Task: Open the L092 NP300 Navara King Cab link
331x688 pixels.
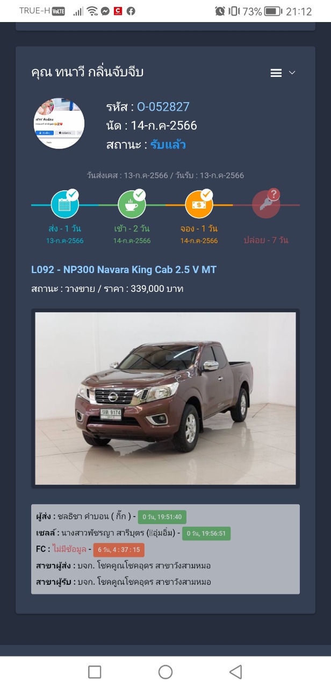Action: (x=124, y=269)
